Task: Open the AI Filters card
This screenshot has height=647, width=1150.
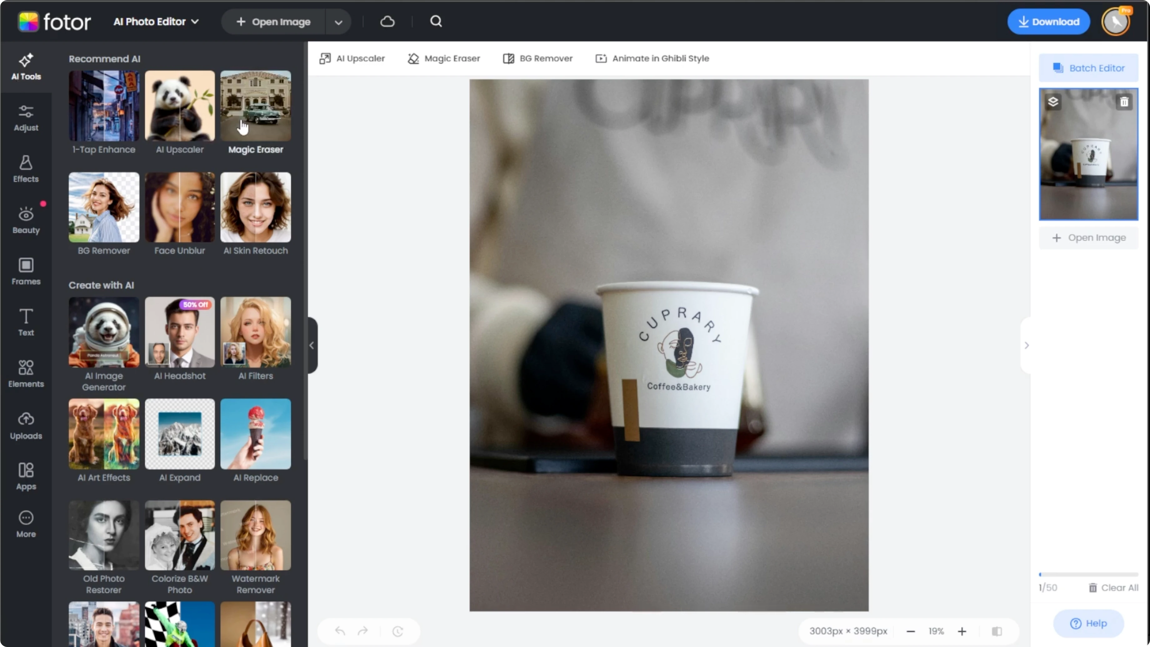Action: point(255,339)
